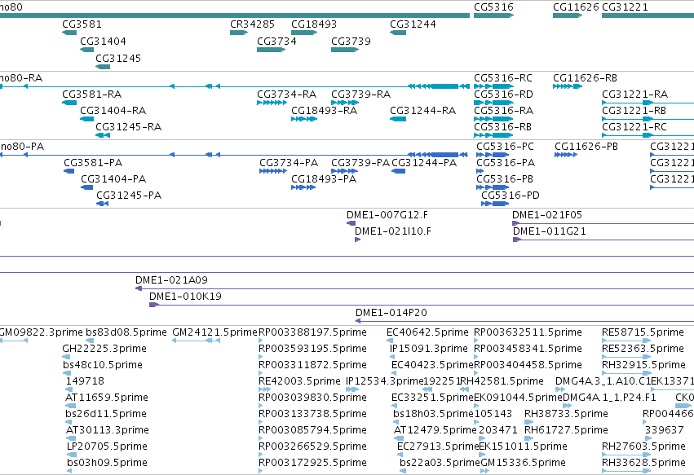Select the GM24121.5prime EST

click(x=196, y=341)
